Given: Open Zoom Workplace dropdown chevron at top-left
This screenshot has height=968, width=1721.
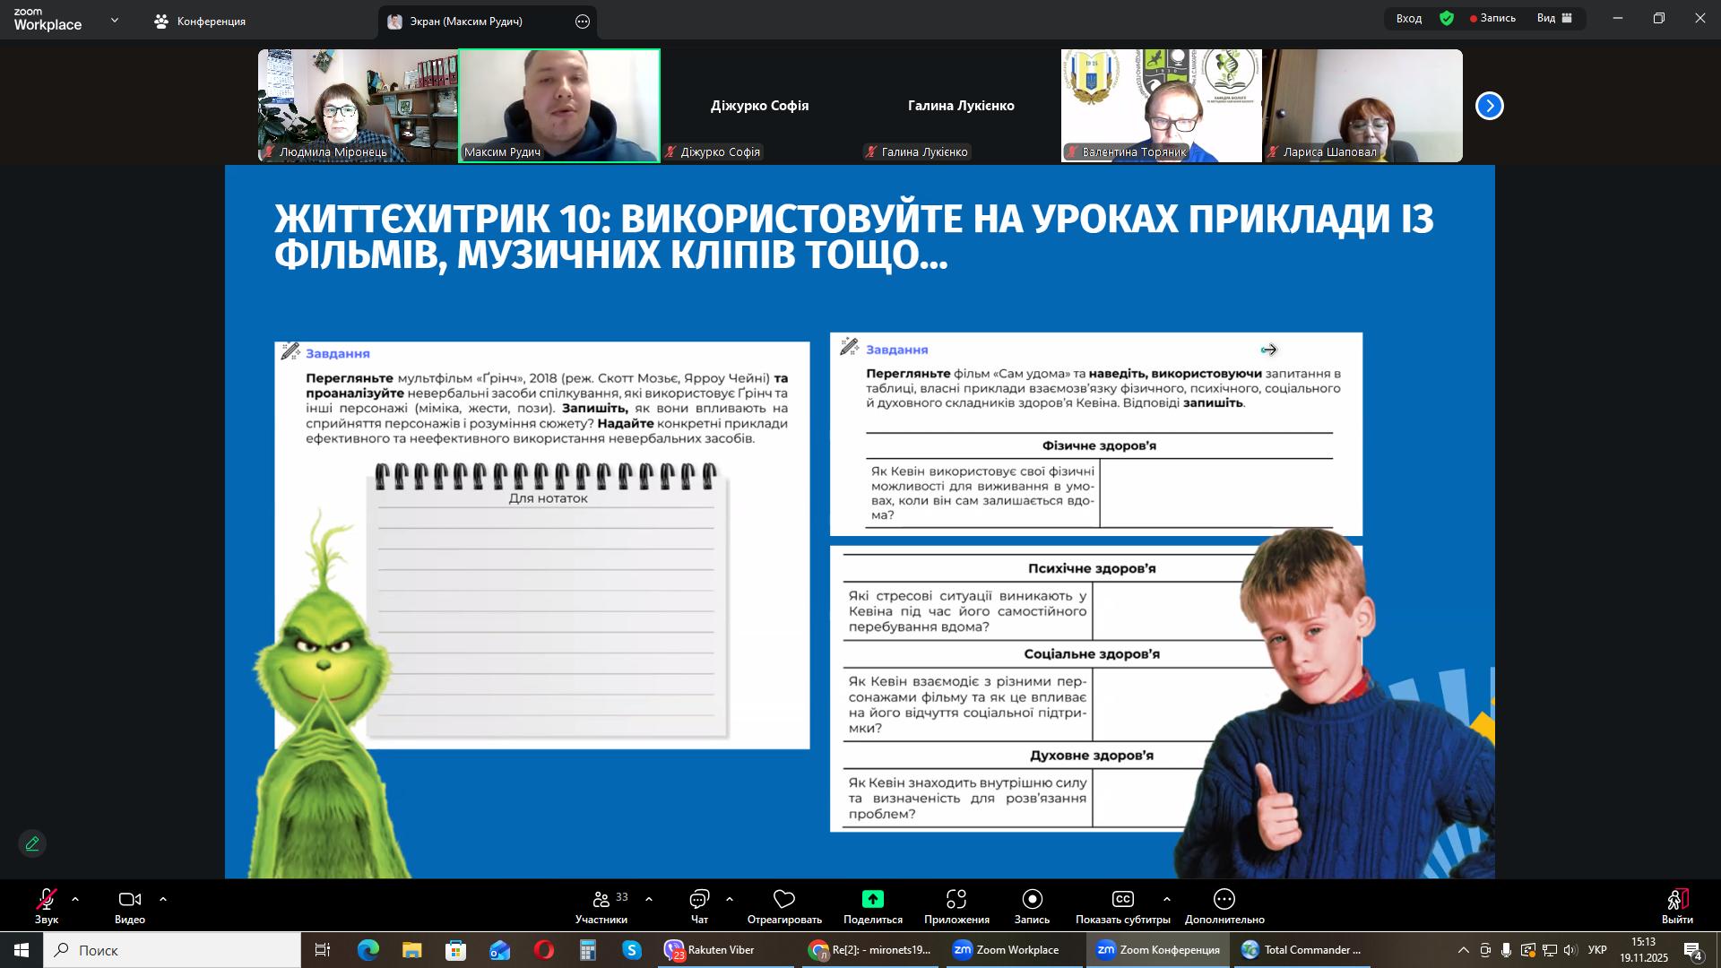Looking at the screenshot, I should click(x=114, y=20).
